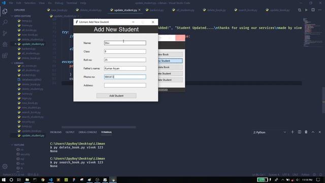Switch to the delete_student.py editor tab

click(89, 10)
